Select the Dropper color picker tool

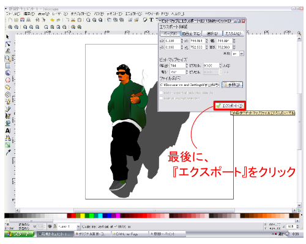(8, 152)
